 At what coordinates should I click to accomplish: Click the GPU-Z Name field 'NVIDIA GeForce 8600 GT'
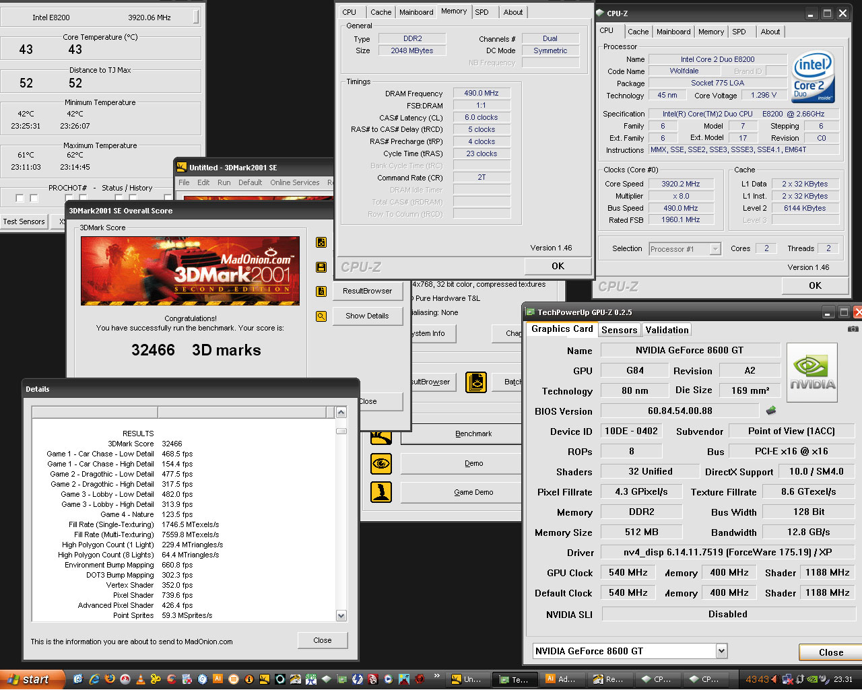[690, 350]
